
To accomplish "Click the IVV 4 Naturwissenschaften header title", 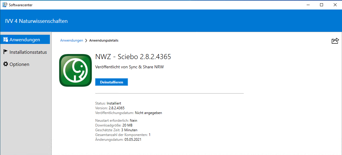I will tap(36, 21).
